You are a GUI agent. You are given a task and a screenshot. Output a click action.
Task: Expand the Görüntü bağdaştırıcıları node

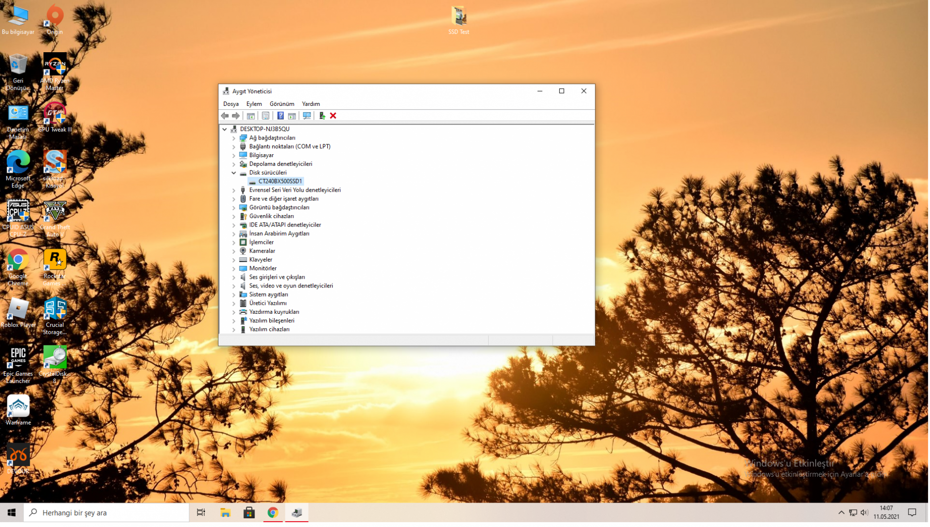(x=234, y=208)
